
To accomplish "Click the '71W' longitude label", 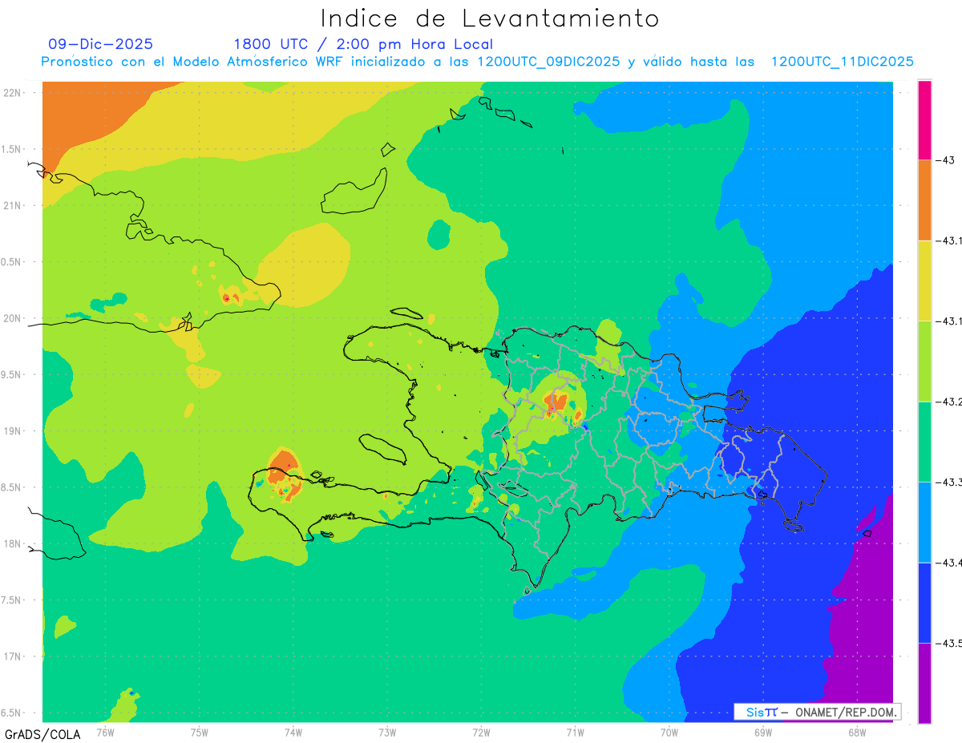I will tap(575, 732).
